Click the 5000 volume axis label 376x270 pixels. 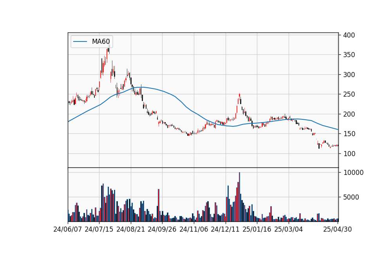pyautogui.click(x=351, y=197)
